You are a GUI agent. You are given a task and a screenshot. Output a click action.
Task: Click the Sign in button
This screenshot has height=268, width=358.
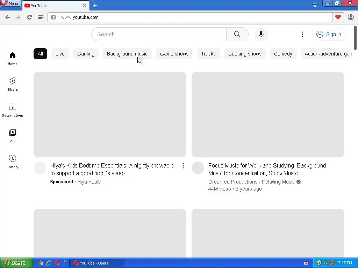(x=329, y=34)
